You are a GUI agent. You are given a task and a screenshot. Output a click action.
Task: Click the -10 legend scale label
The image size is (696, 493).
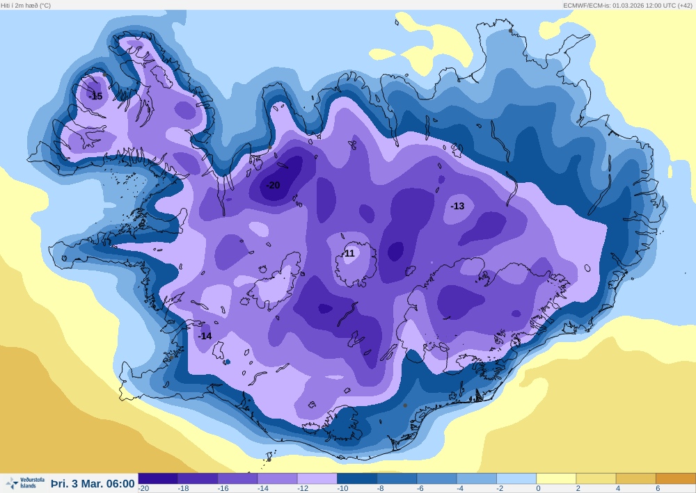tap(342, 489)
